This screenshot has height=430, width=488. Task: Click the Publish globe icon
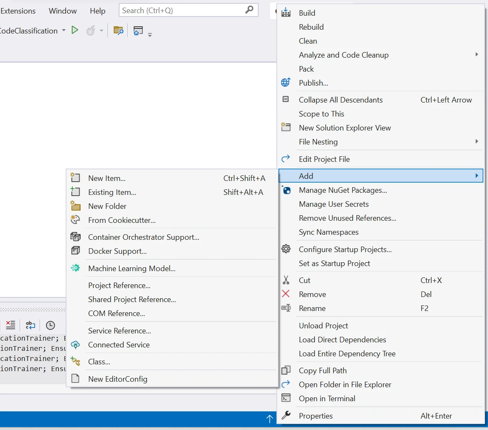[286, 83]
